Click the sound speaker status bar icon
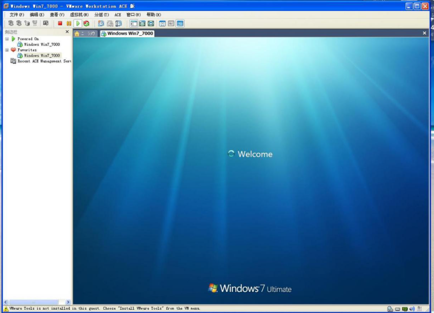This screenshot has height=313, width=434. coord(412,309)
